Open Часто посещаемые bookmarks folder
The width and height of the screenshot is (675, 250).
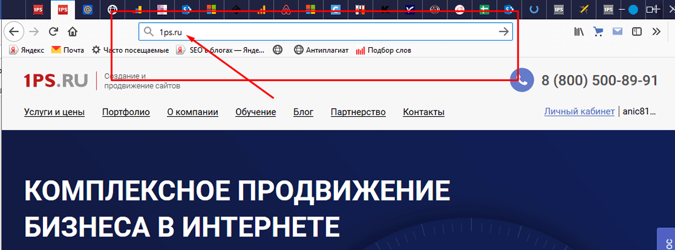coord(131,50)
